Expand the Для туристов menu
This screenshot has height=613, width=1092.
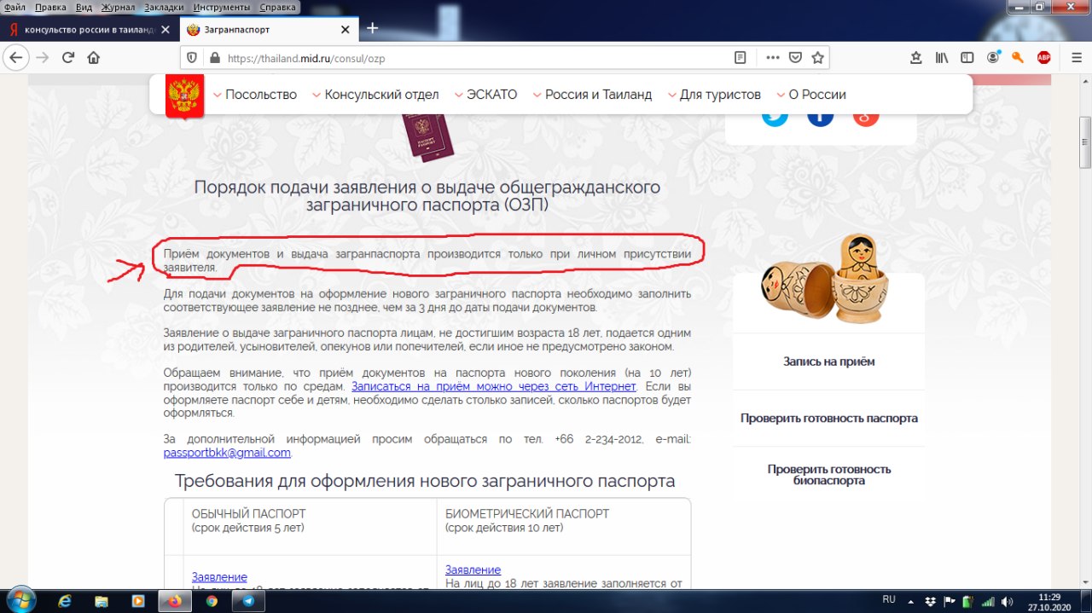coord(715,95)
